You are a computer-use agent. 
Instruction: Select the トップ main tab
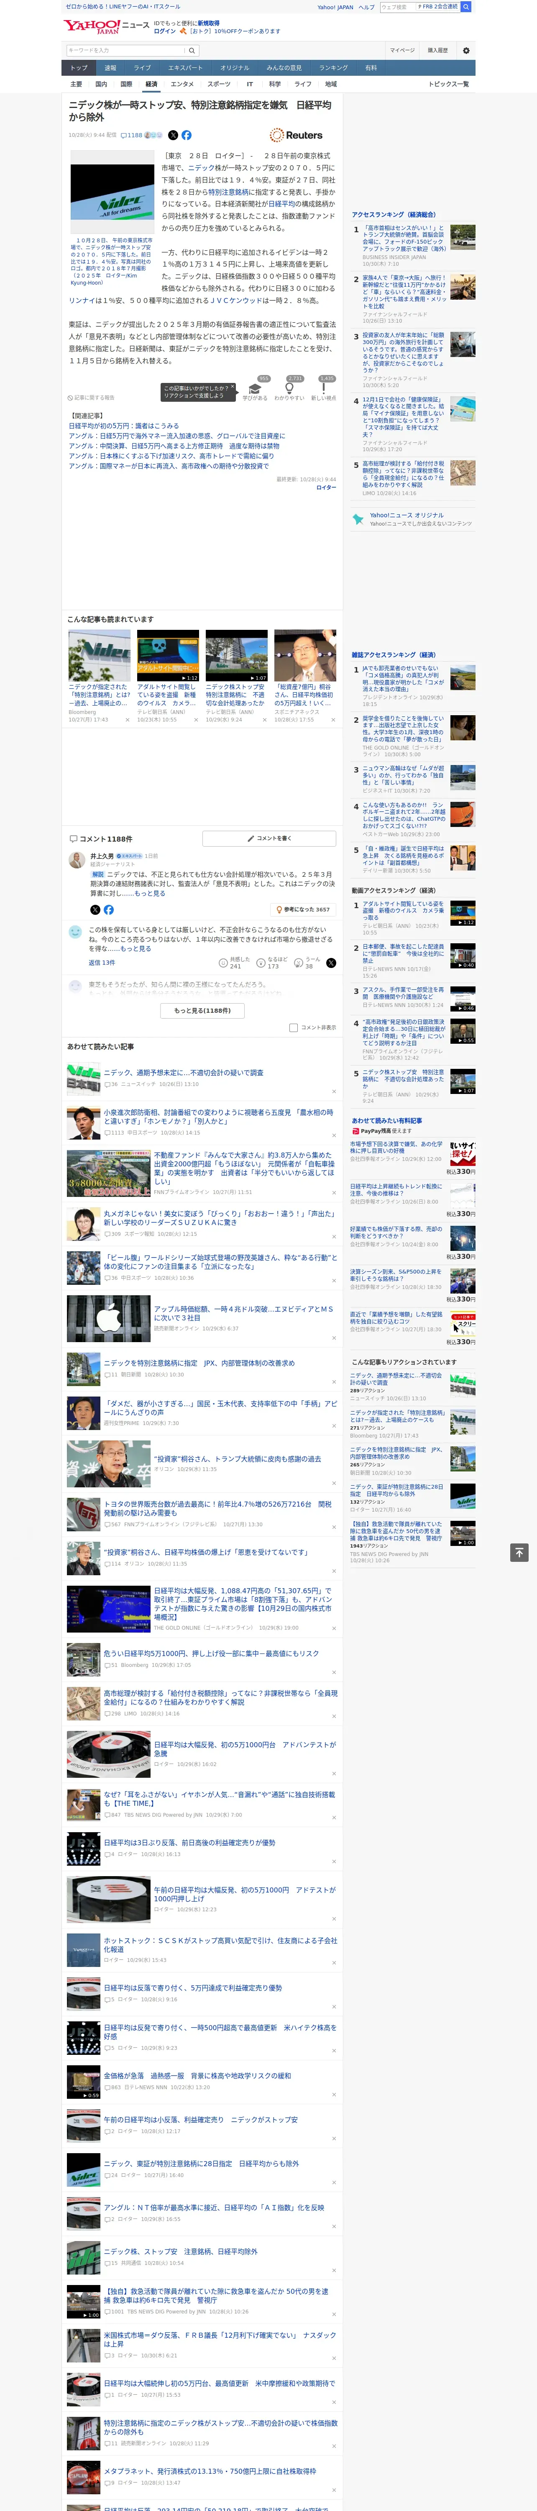point(79,68)
